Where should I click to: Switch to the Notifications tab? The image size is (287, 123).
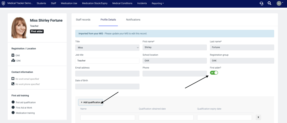133,19
